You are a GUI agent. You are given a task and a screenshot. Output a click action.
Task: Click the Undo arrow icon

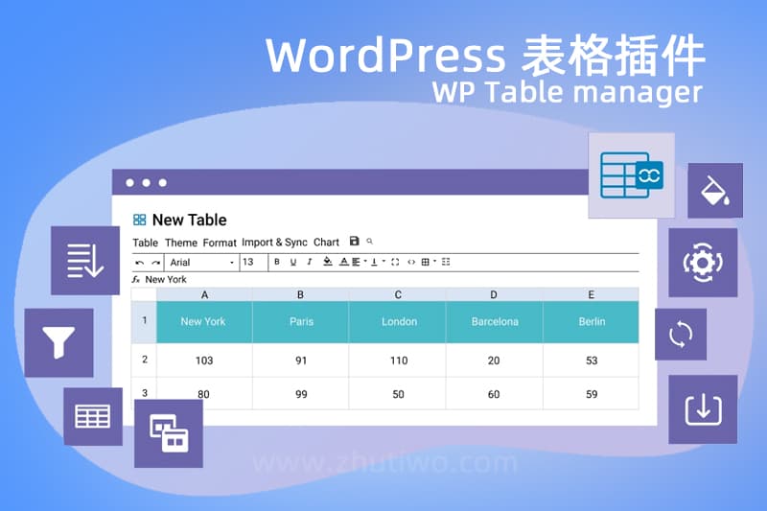click(x=139, y=263)
